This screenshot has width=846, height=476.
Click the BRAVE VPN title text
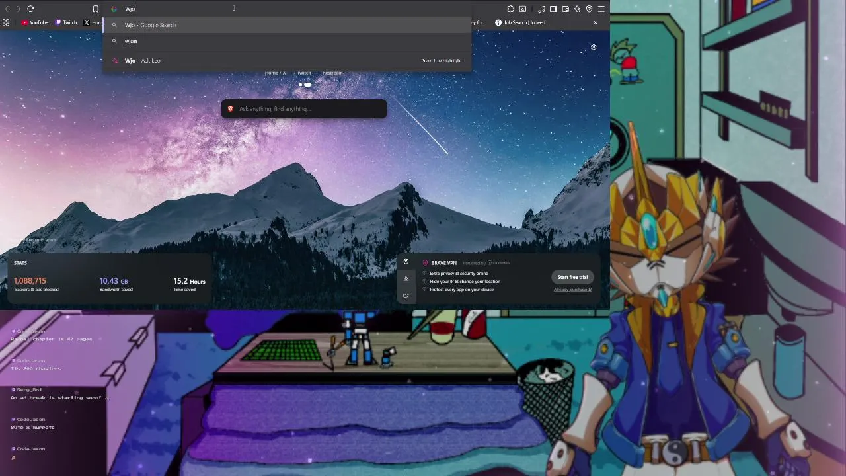(x=443, y=263)
